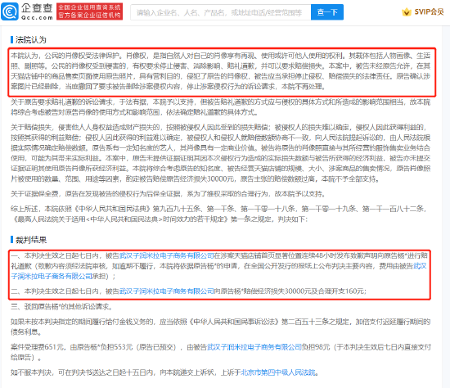Click the 企查查 Qcc.com logo icon
Screen dimensions: 450x388
(10, 11)
